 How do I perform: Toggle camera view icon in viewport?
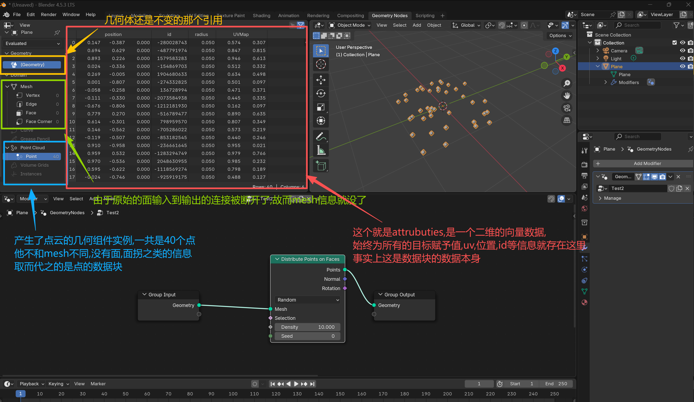tap(566, 108)
